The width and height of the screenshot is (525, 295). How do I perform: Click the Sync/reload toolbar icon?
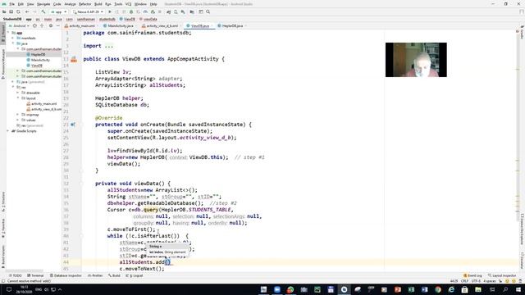[18, 11]
